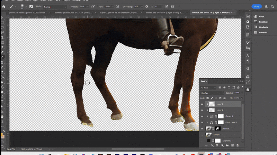Click the horizontal canvas scrollbar
This screenshot has height=155, width=277.
(x=137, y=149)
